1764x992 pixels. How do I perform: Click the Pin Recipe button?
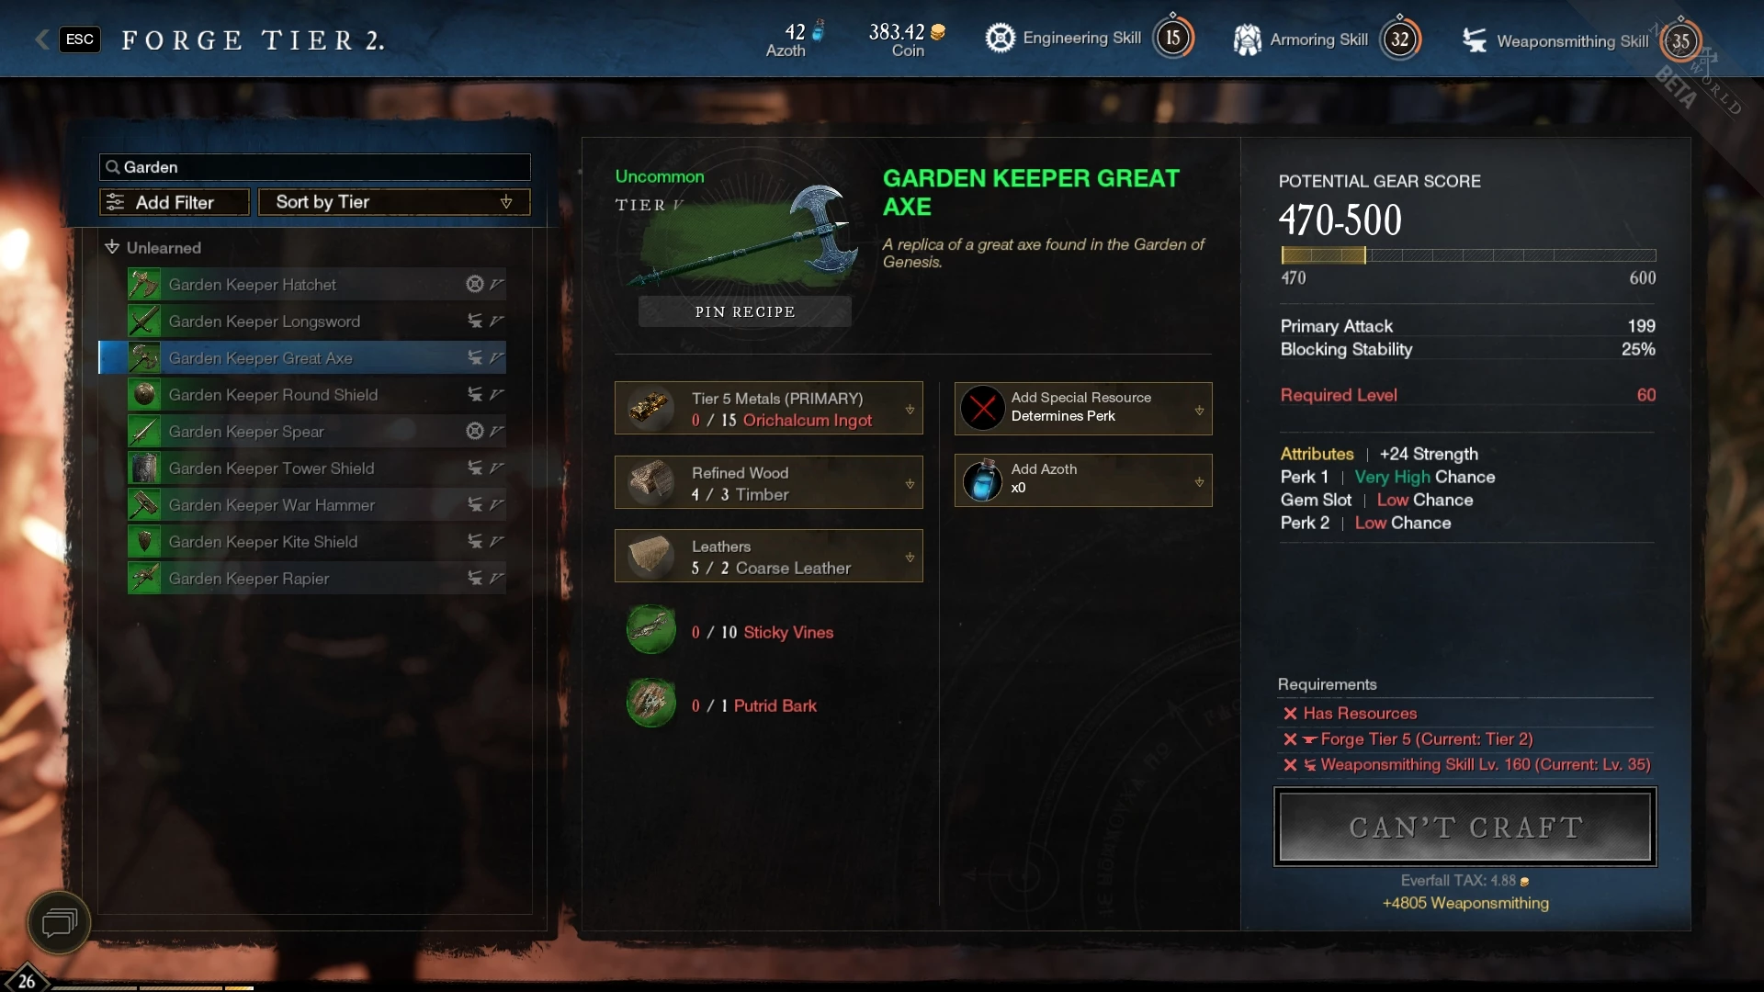(744, 312)
